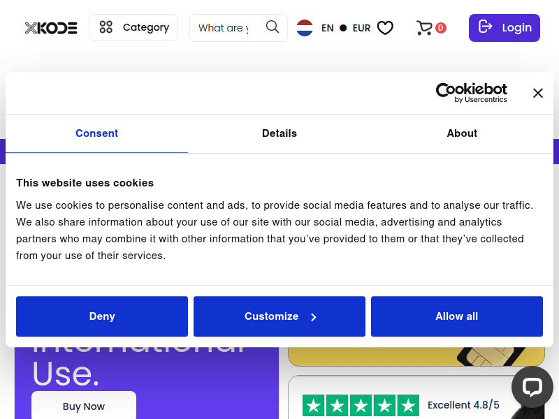Click the search magnifier icon
Viewport: 559px width, 419px height.
click(x=273, y=27)
